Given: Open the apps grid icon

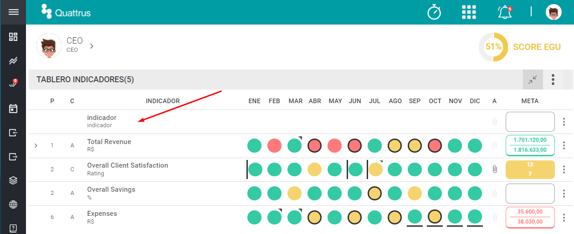Looking at the screenshot, I should 469,12.
